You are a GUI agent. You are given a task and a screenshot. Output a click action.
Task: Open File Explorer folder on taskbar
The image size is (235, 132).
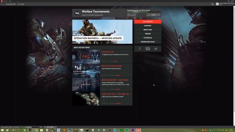click(41, 130)
